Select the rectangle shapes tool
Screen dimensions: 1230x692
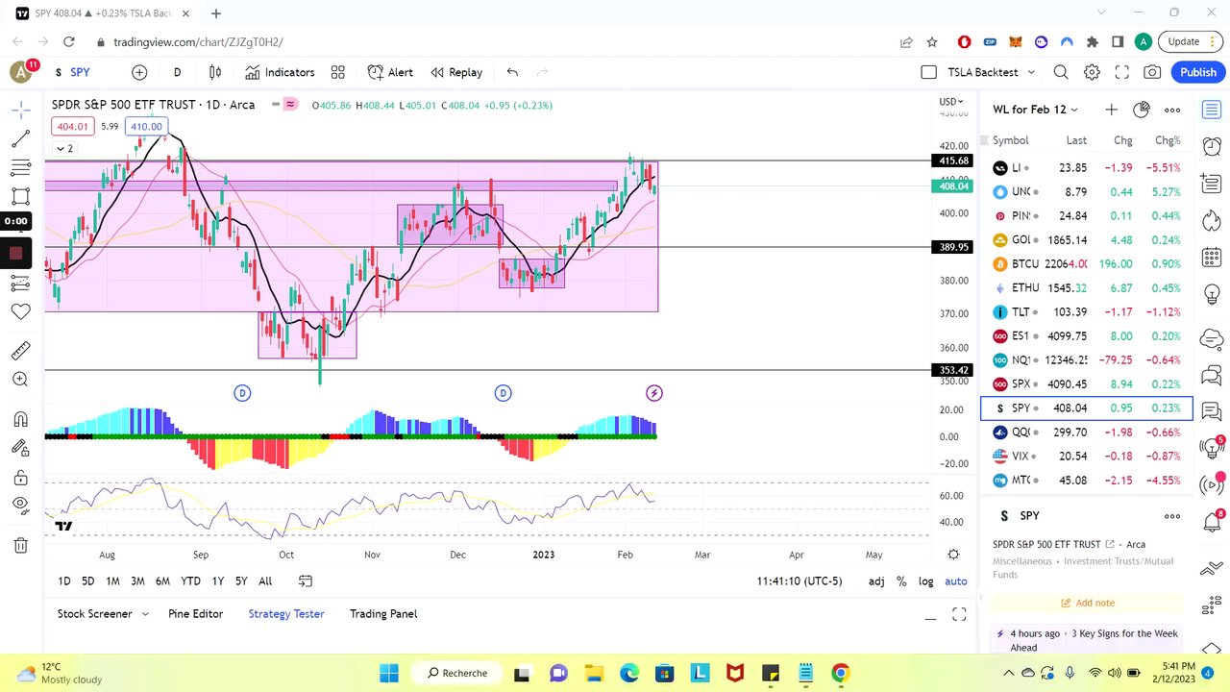tap(20, 196)
